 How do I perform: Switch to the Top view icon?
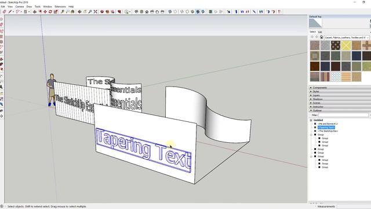(x=141, y=12)
